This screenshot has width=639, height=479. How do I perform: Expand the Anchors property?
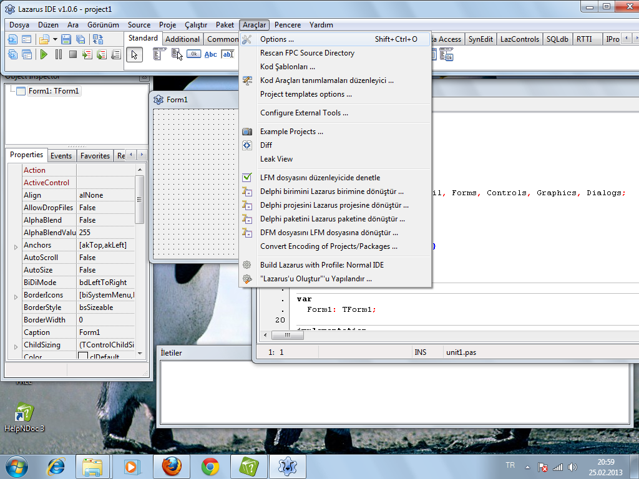pos(16,247)
